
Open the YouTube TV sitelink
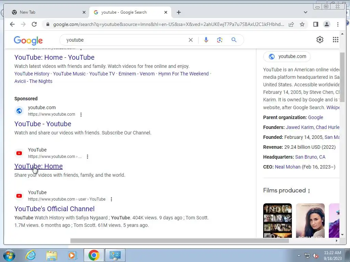point(102,74)
